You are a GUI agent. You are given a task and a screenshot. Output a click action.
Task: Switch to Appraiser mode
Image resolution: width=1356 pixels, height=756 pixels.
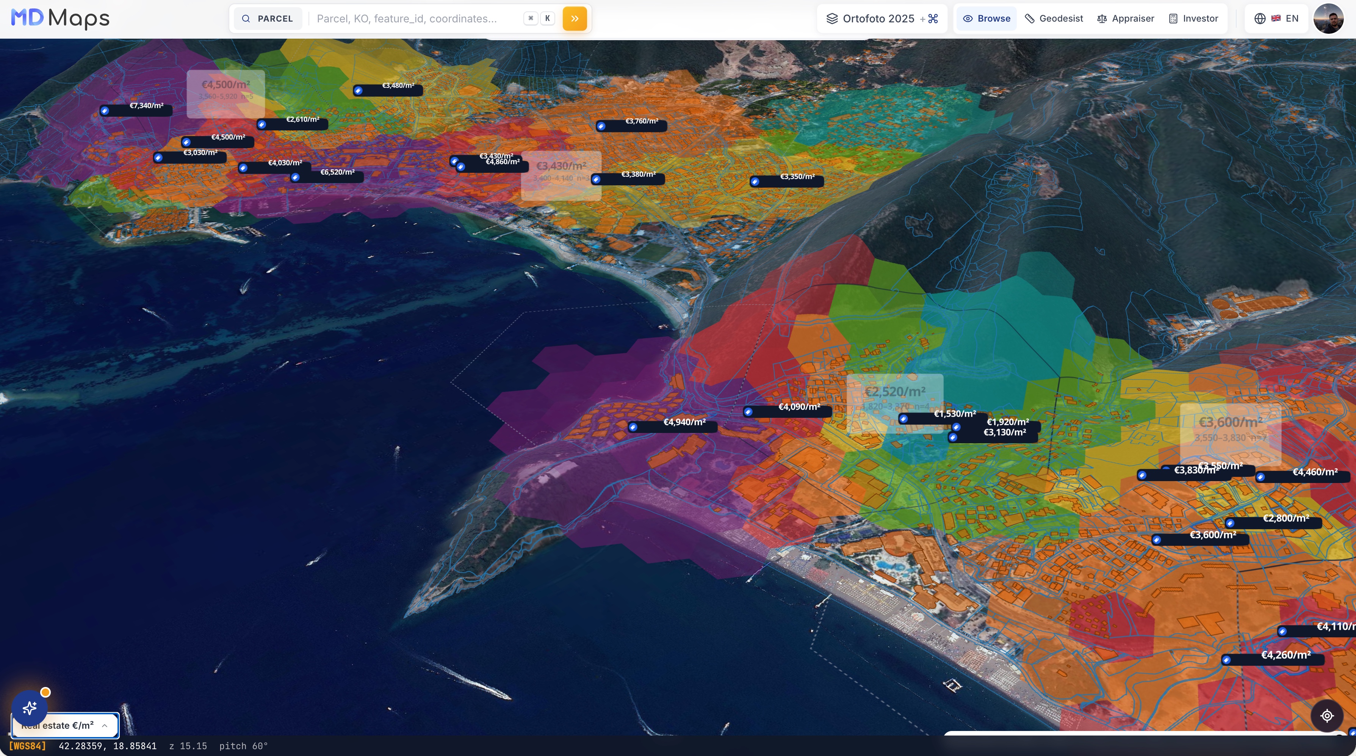(x=1126, y=19)
